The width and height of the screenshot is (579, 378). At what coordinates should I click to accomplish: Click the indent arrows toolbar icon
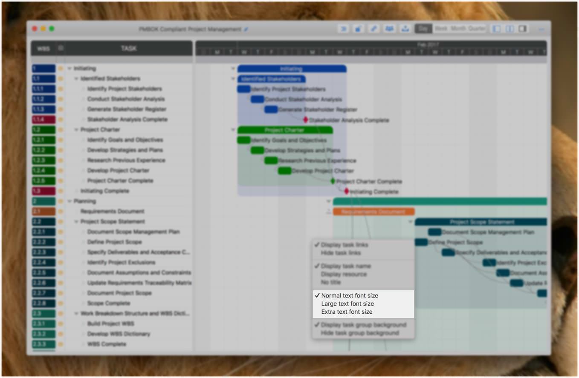(343, 29)
